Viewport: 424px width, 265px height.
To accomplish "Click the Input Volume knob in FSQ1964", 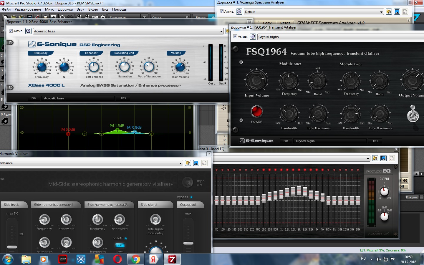I will 257,80.
